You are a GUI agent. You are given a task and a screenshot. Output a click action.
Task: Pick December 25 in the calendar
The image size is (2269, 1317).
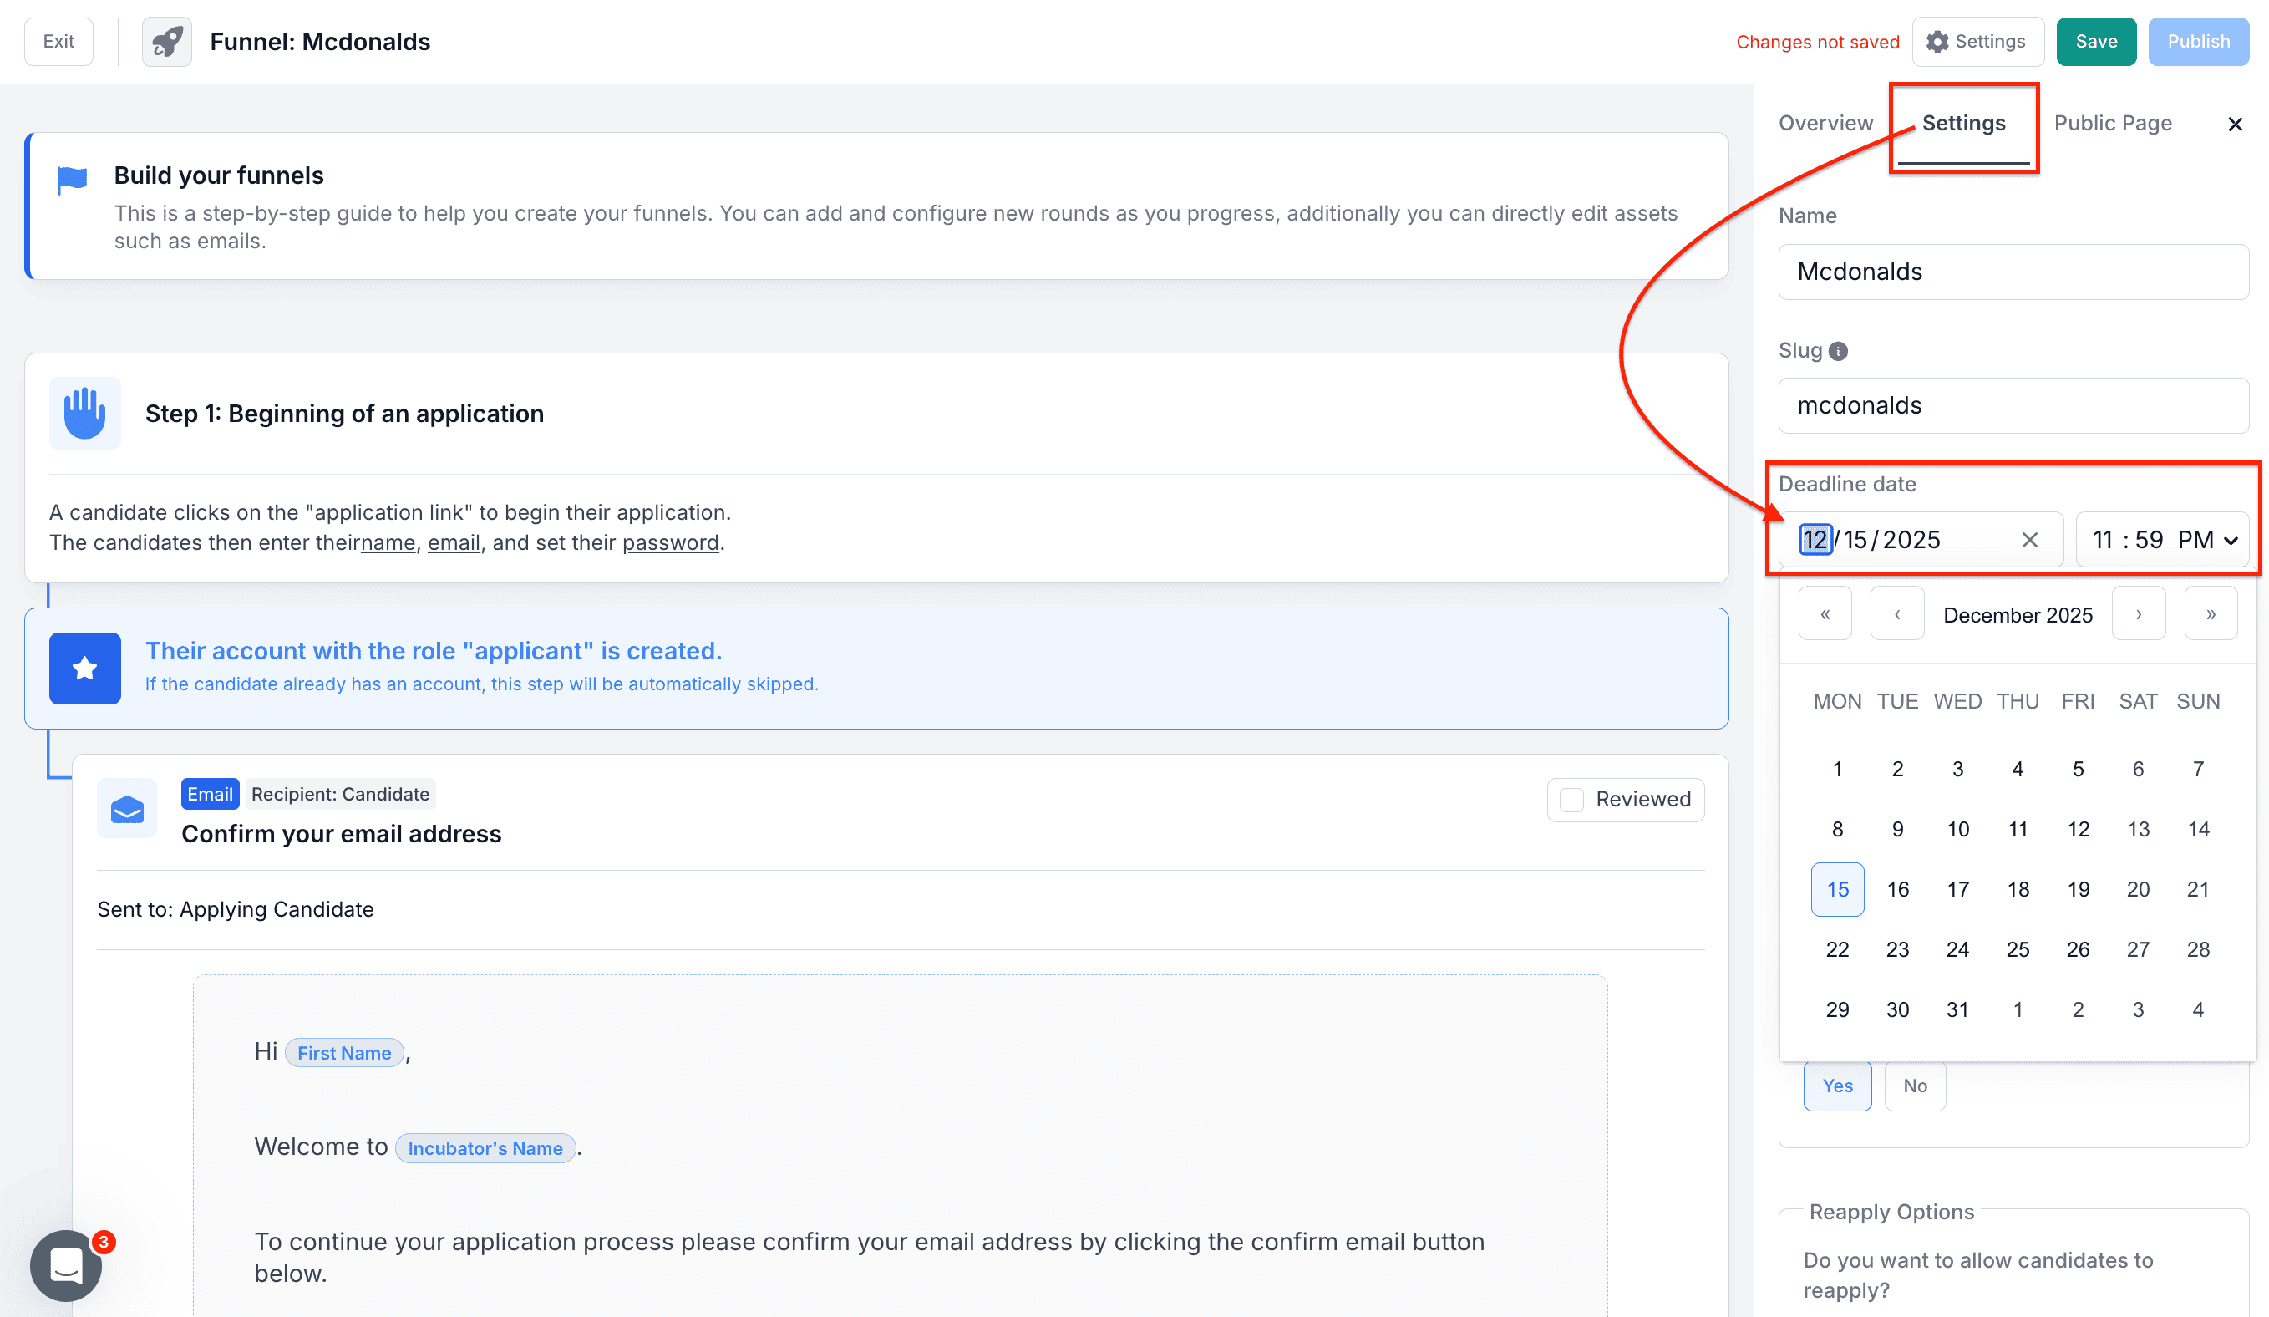point(2018,949)
